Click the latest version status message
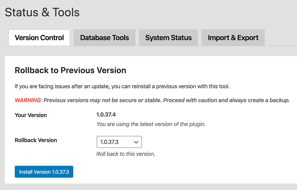The width and height of the screenshot is (297, 190). click(x=151, y=124)
